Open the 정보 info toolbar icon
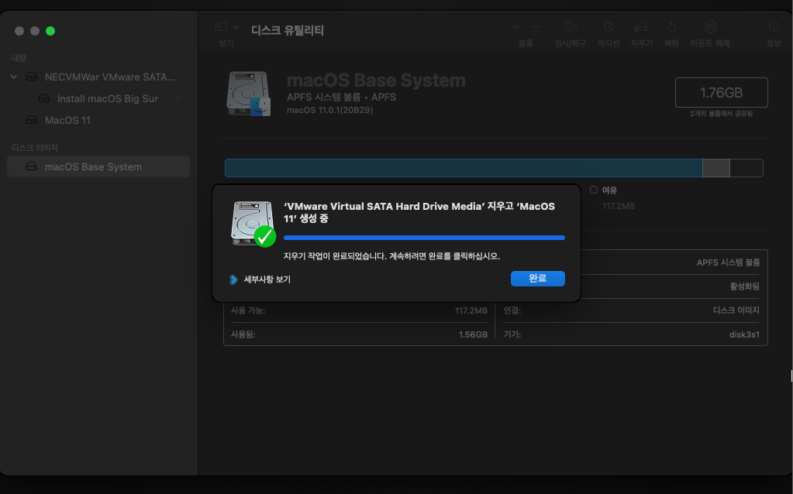This screenshot has width=793, height=494. point(774,27)
